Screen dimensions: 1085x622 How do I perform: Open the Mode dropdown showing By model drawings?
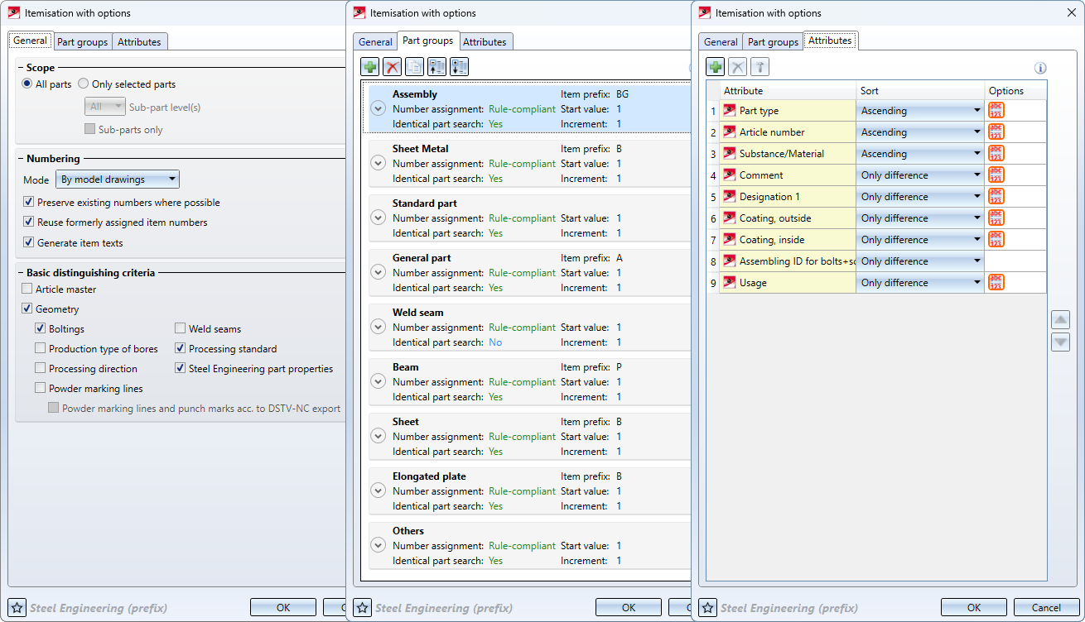(117, 179)
